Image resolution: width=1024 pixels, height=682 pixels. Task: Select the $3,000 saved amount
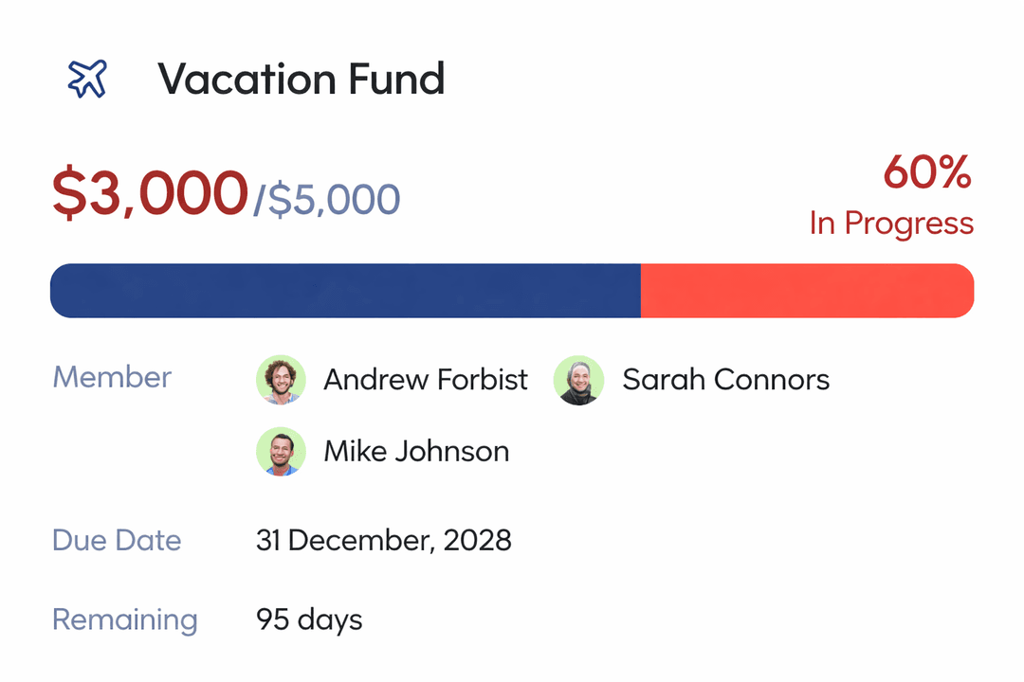pyautogui.click(x=149, y=192)
